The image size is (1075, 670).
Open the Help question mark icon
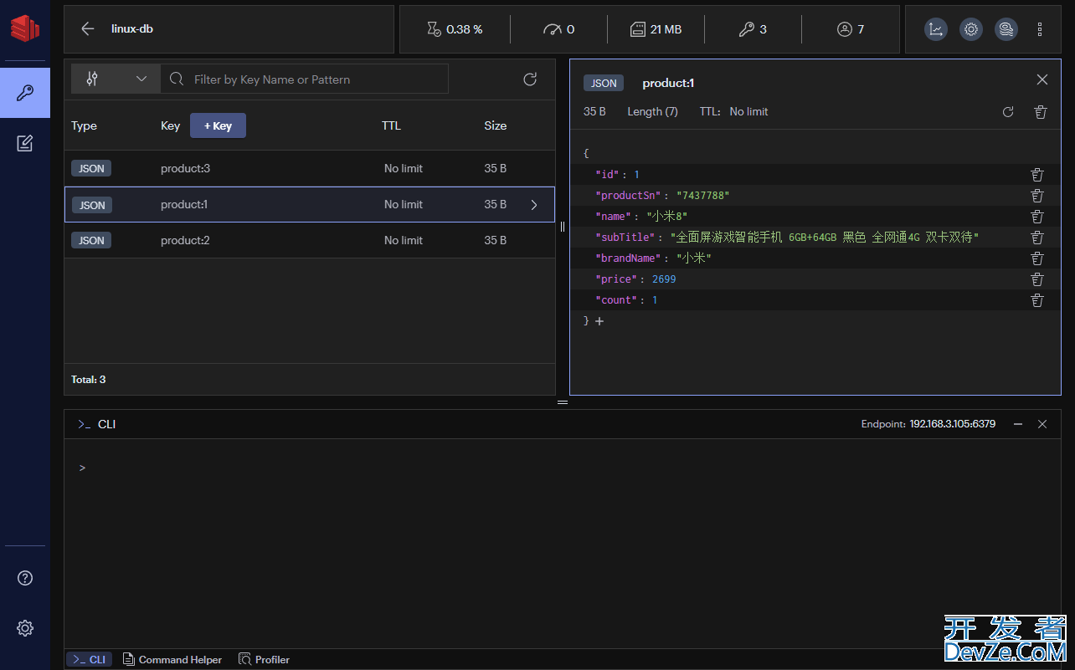pos(25,578)
